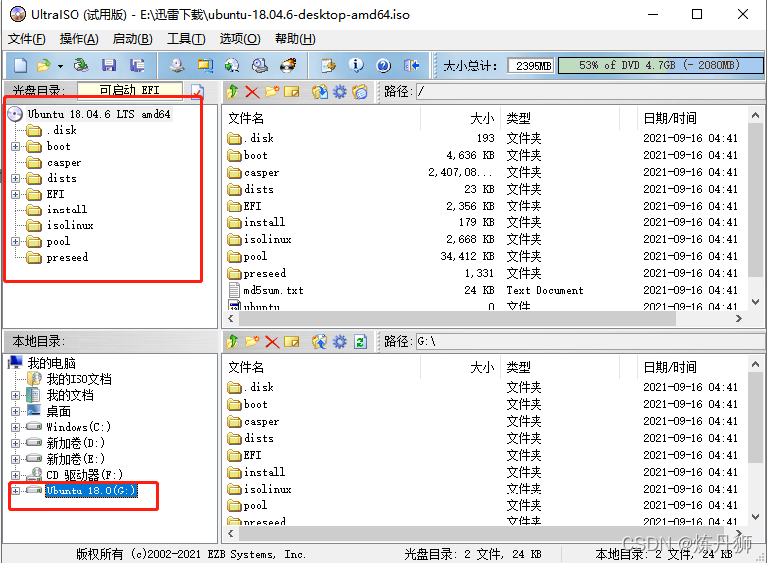Click Extract icon in disc toolbar
Image resolution: width=767 pixels, height=563 pixels.
(x=320, y=92)
